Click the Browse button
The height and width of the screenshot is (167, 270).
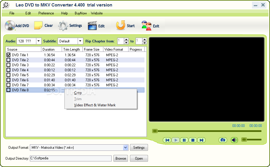121,158
